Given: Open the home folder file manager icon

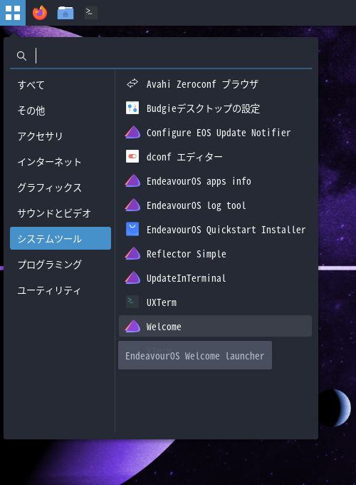Looking at the screenshot, I should (x=66, y=13).
